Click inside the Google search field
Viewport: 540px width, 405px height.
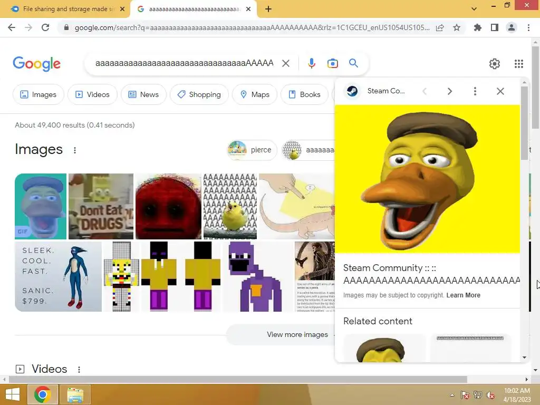pyautogui.click(x=184, y=63)
